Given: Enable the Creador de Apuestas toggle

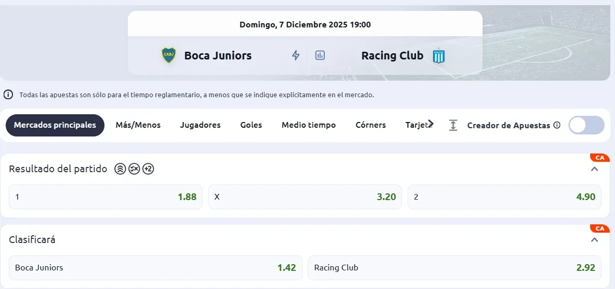Looking at the screenshot, I should click(586, 125).
